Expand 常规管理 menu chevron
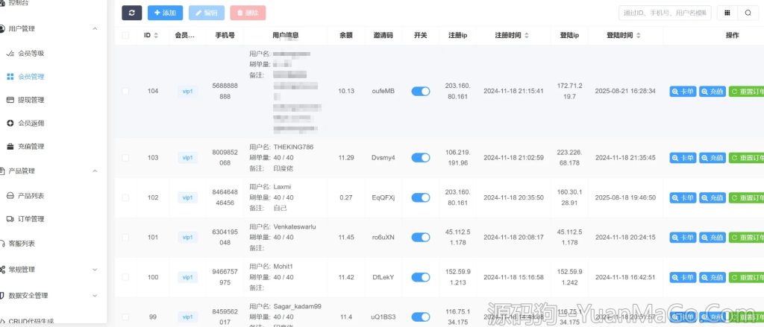Screen dimensions: 764x327 95,270
